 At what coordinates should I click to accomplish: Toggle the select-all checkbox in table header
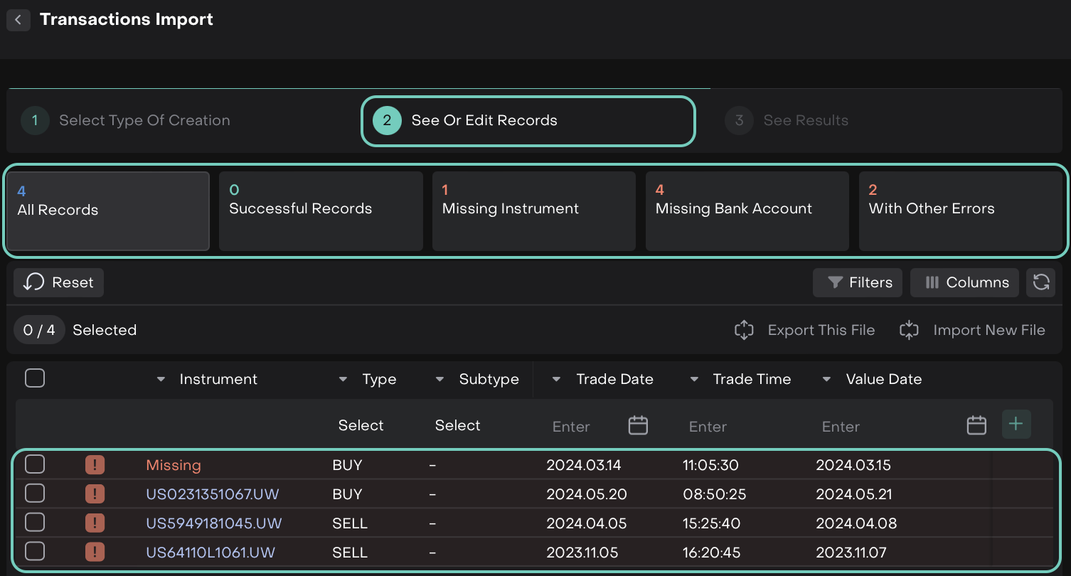tap(35, 378)
